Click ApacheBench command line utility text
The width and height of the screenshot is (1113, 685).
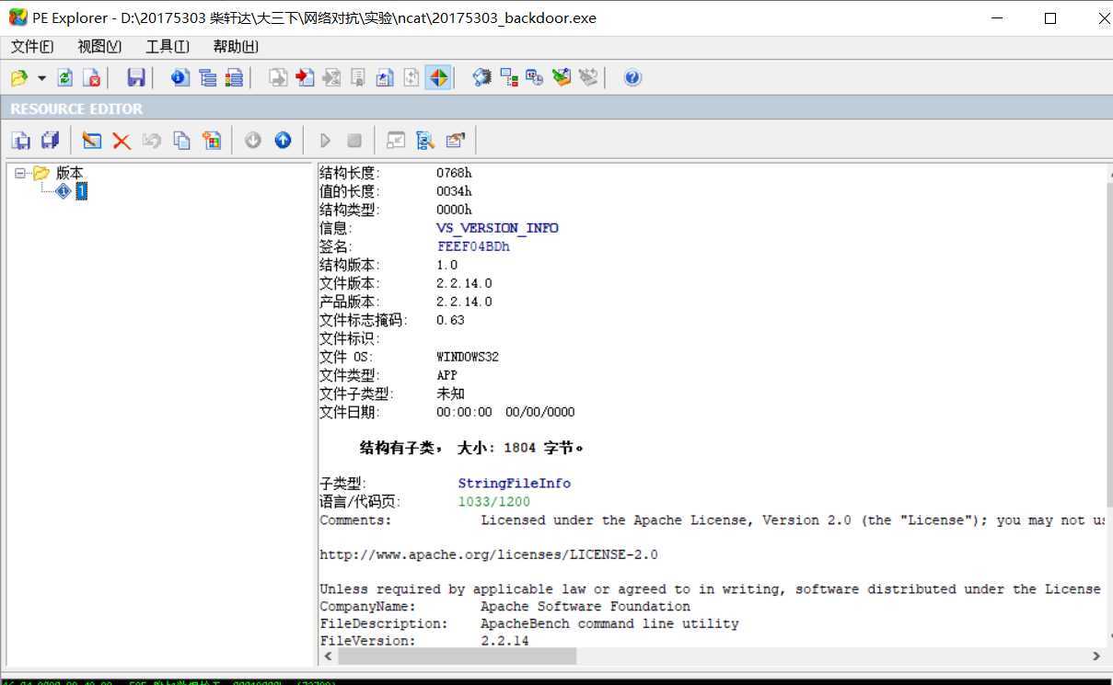[x=609, y=623]
